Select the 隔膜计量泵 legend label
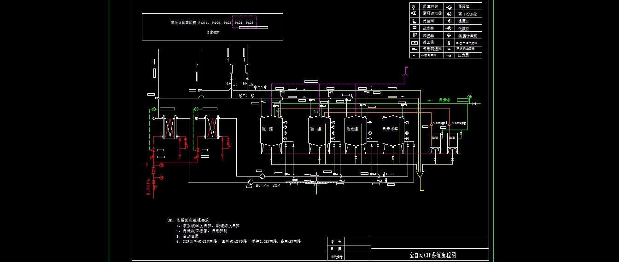This screenshot has width=619, height=262. [467, 36]
